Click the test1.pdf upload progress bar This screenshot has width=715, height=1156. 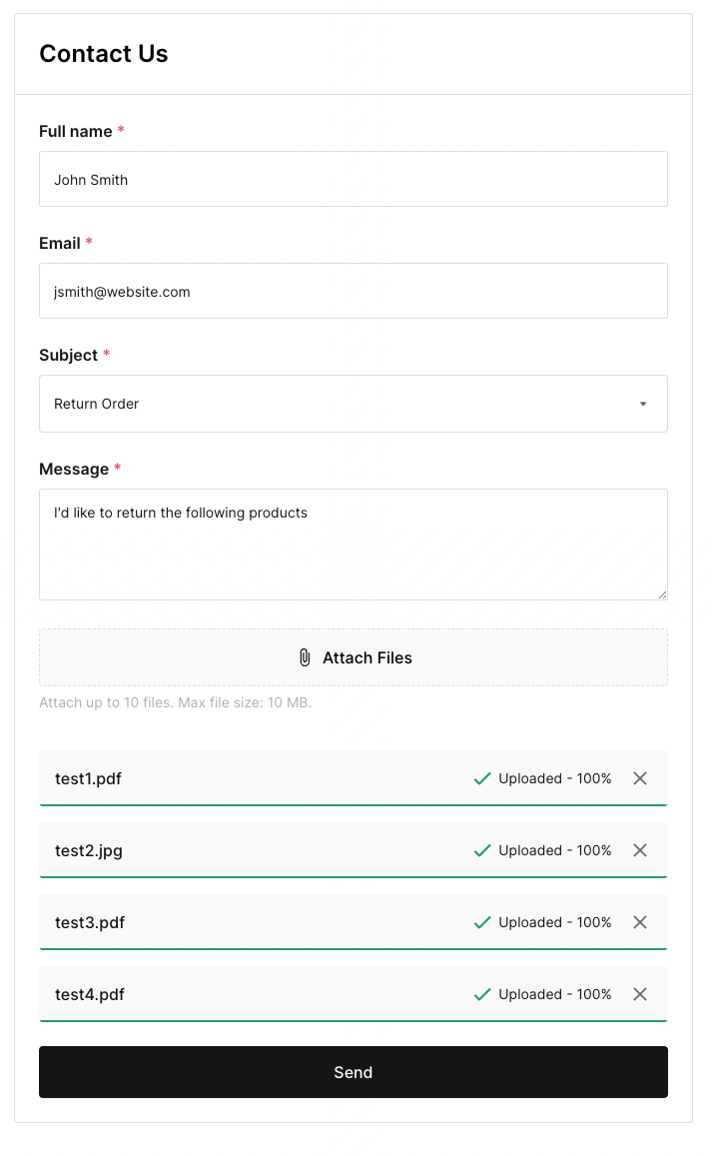(353, 804)
